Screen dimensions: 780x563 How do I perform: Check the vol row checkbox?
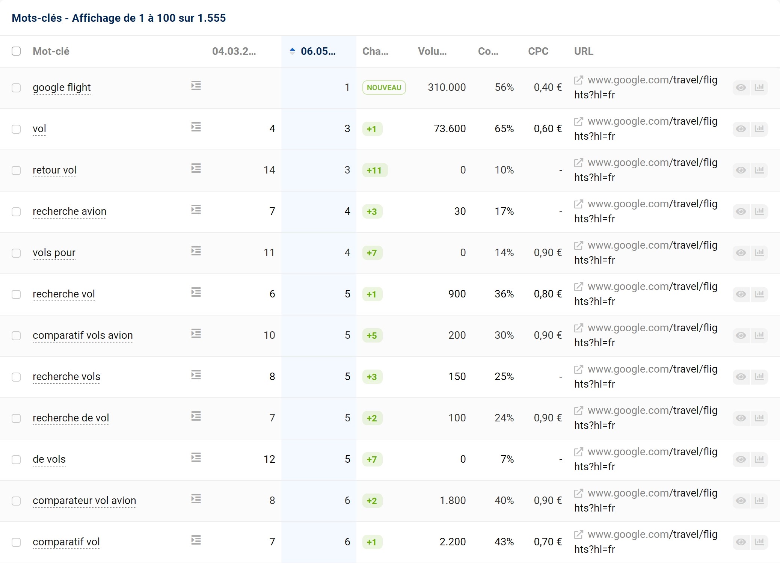16,129
